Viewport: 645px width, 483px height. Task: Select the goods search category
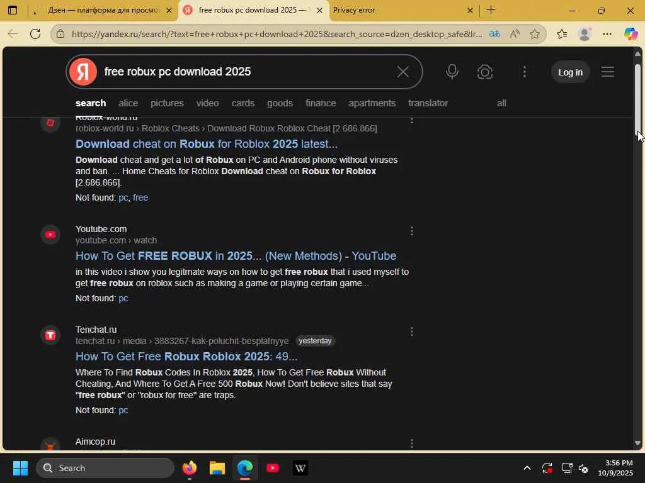pos(280,103)
